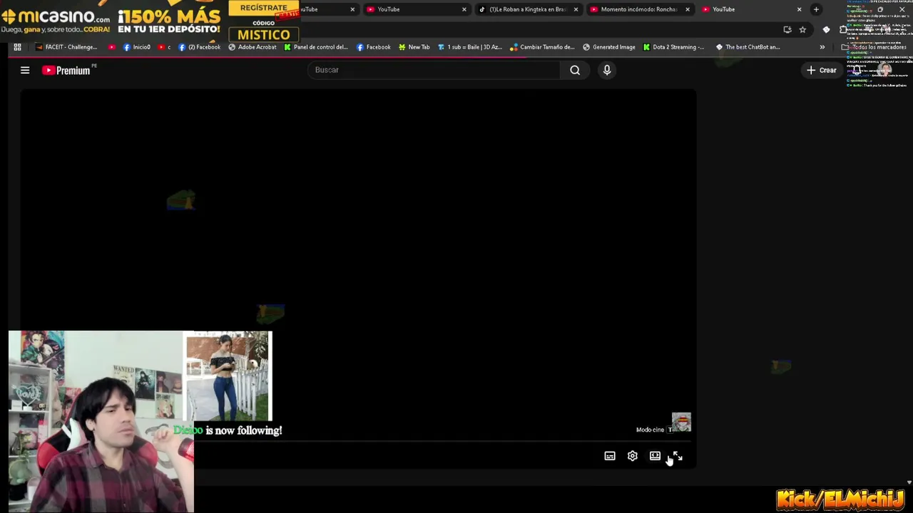Click the channel watermark thumbnail in player
Viewport: 913px width, 513px height.
tap(681, 423)
